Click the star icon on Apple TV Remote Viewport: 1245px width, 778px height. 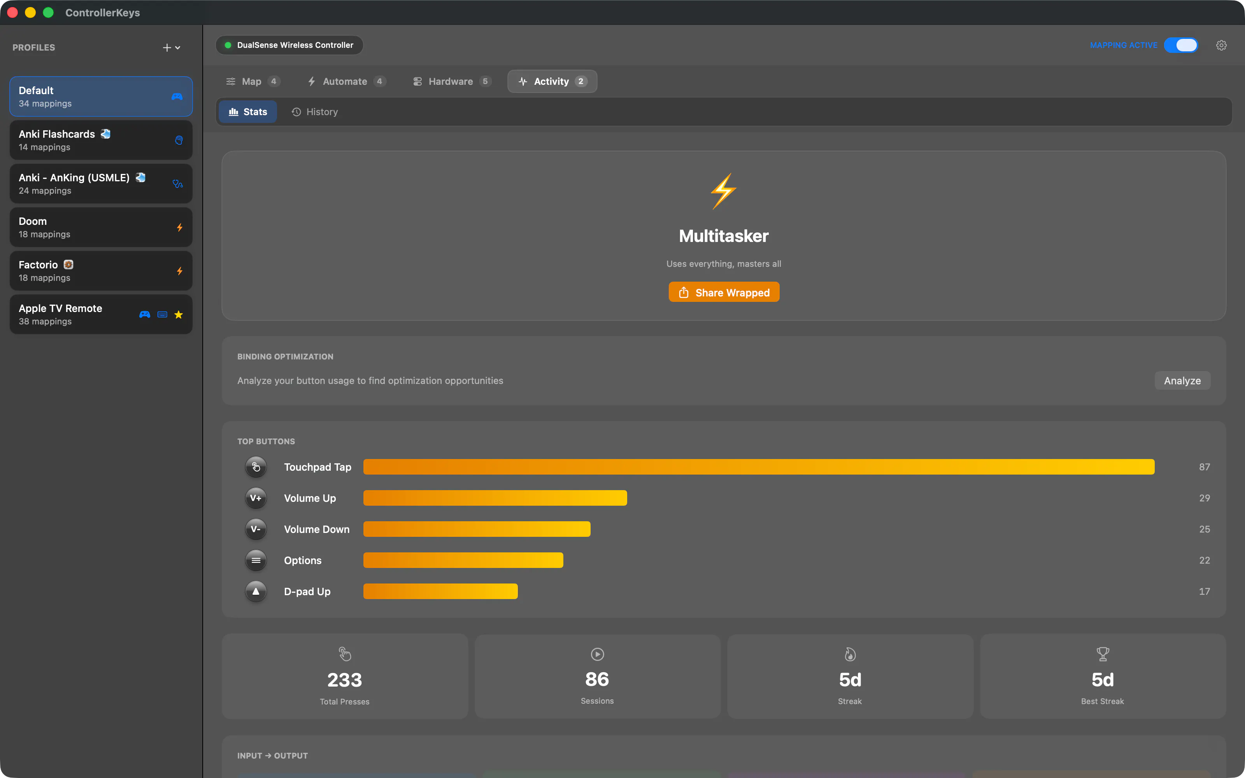click(x=179, y=314)
